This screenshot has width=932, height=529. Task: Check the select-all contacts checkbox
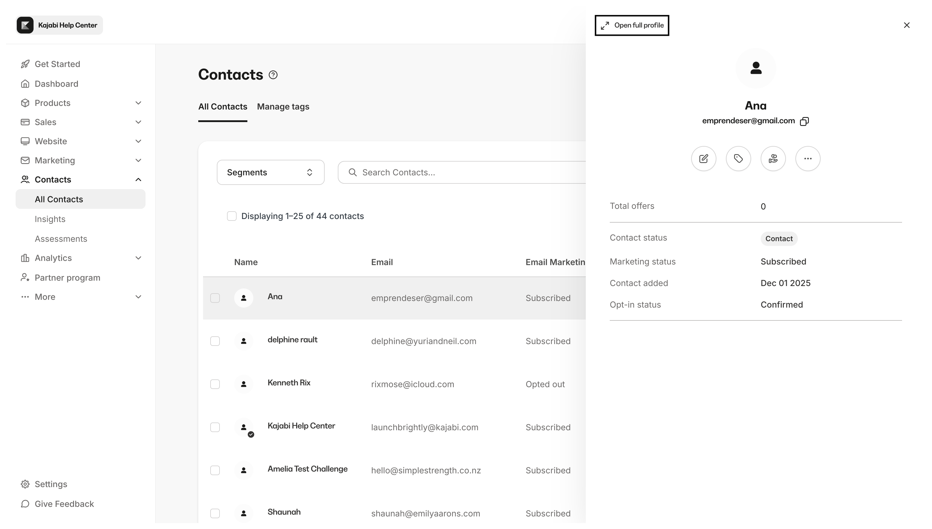pos(232,216)
